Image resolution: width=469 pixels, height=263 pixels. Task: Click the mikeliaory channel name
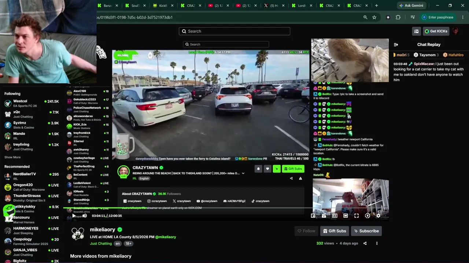click(x=103, y=230)
